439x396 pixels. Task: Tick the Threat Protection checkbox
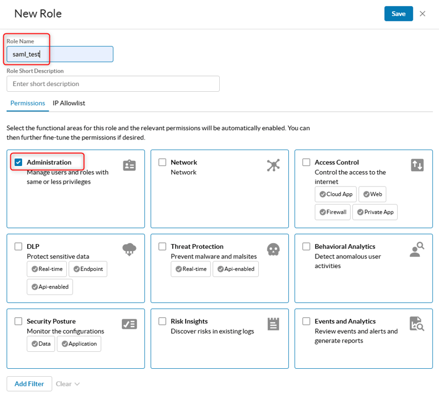pyautogui.click(x=163, y=246)
